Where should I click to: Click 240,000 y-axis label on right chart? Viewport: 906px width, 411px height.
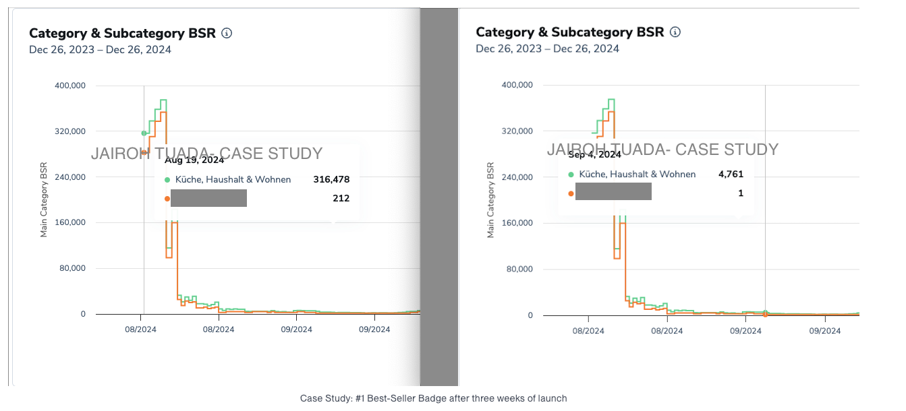[518, 177]
